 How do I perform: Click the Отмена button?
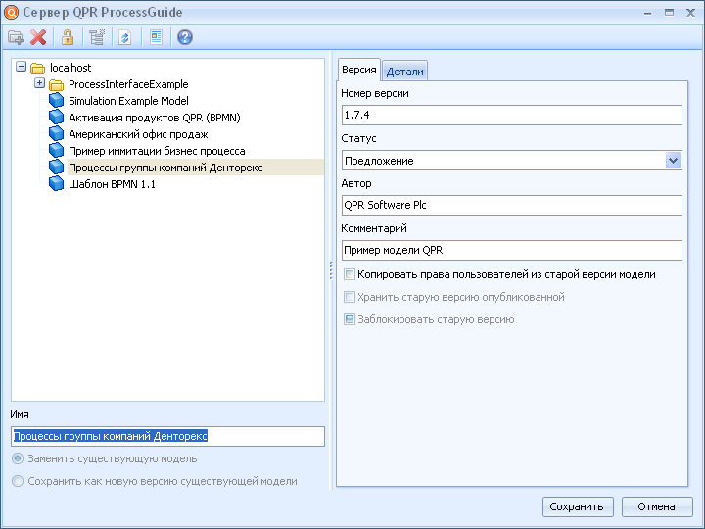tap(657, 507)
